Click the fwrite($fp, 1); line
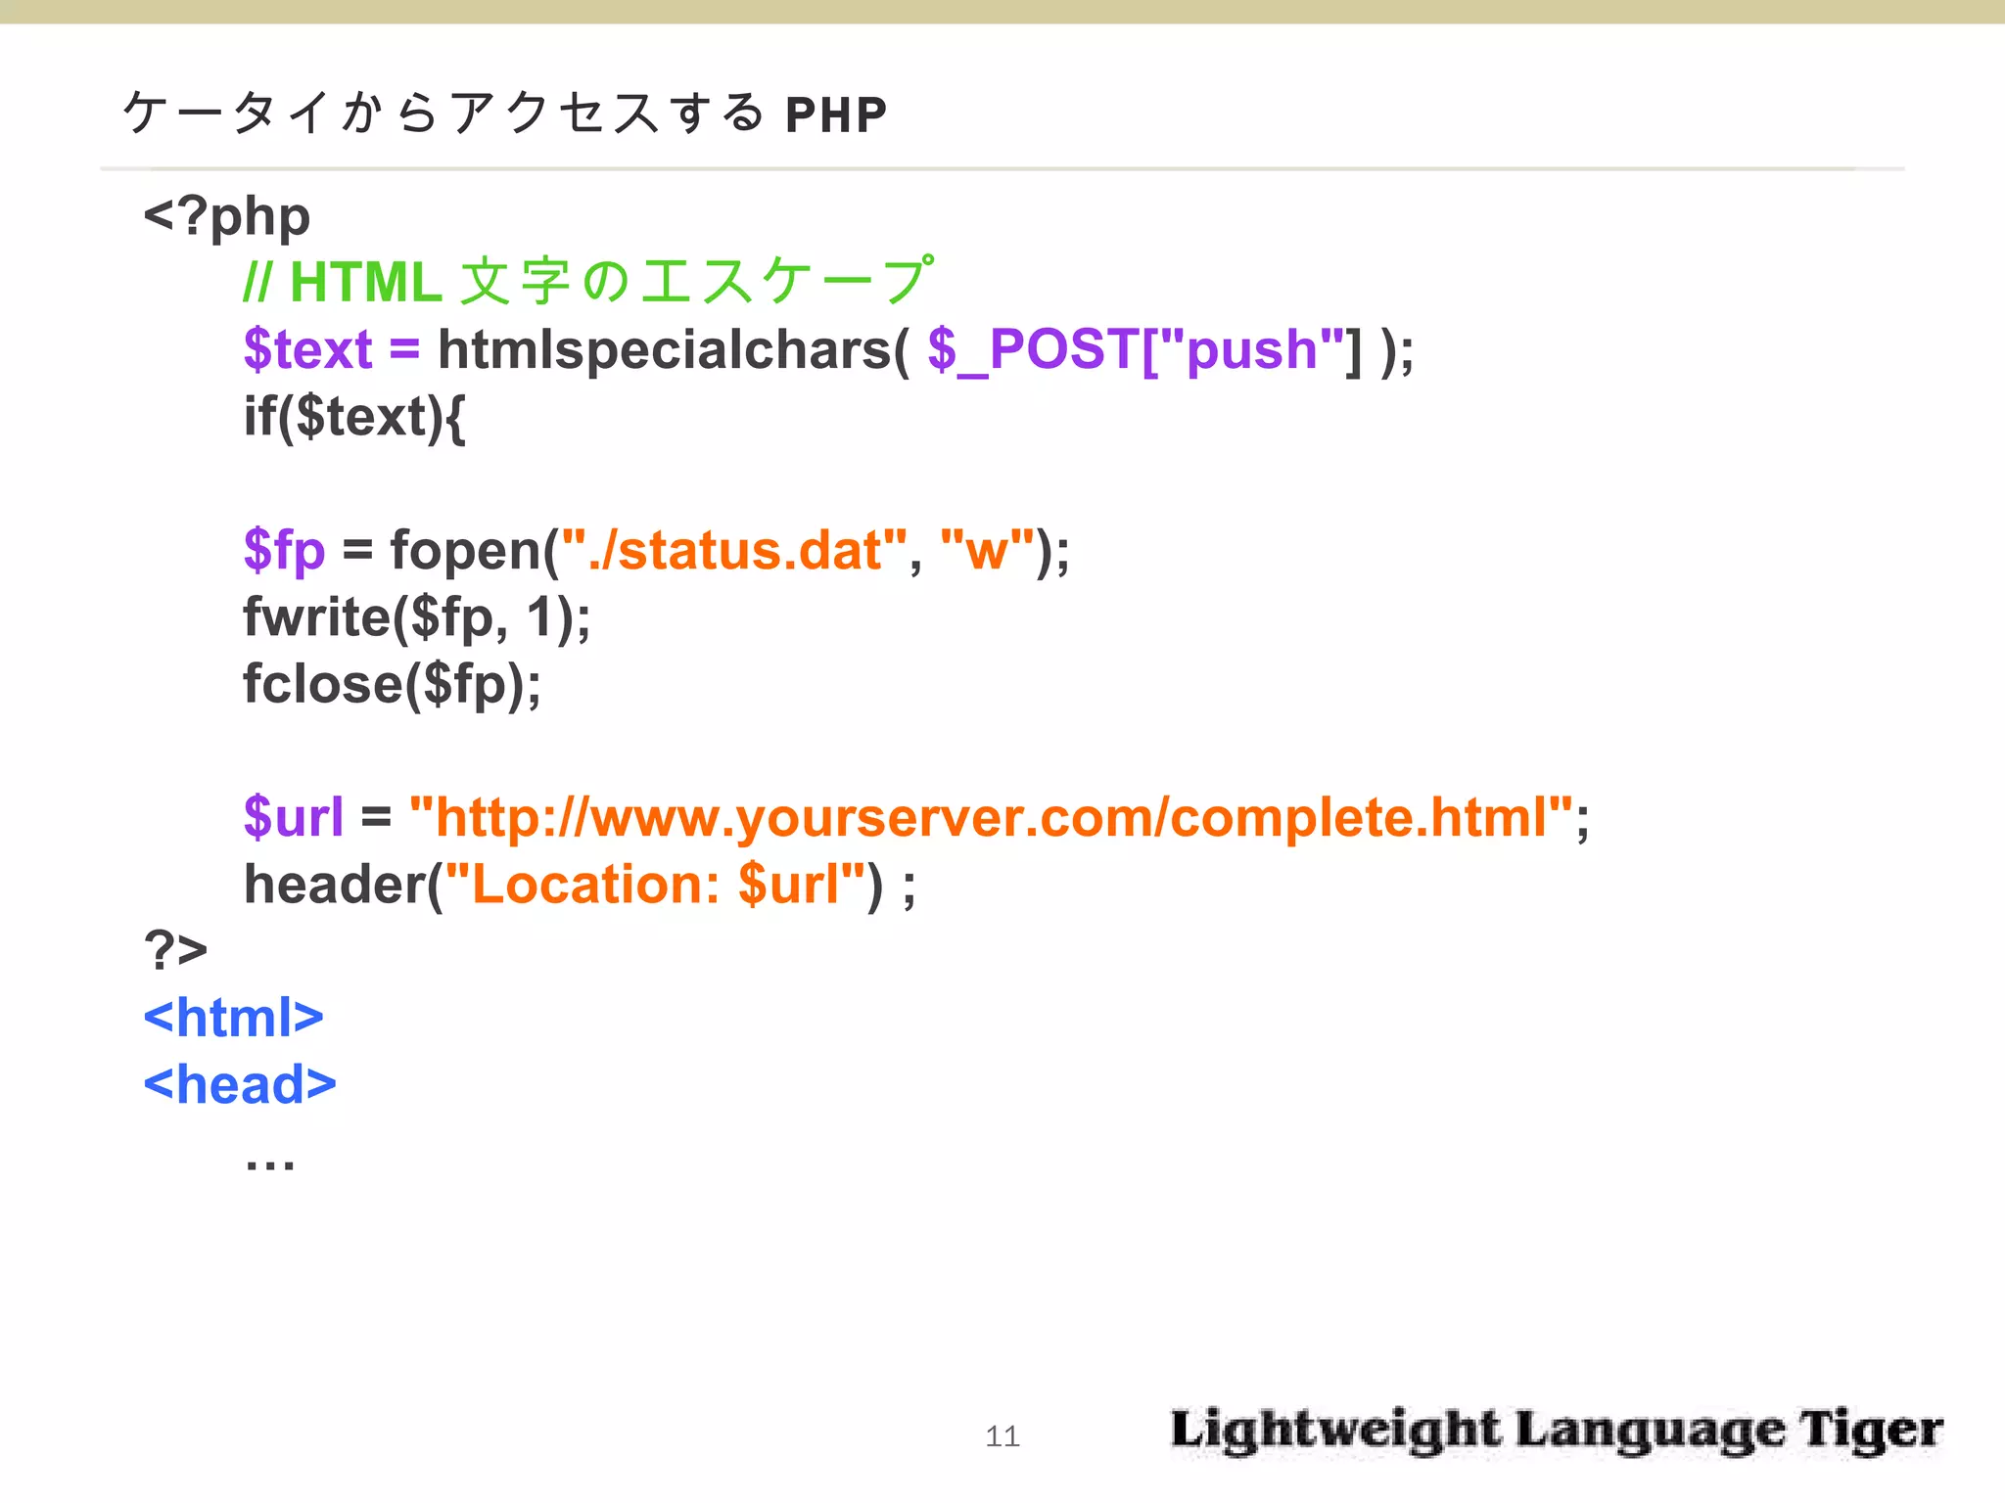The width and height of the screenshot is (2005, 1503). coord(417,617)
